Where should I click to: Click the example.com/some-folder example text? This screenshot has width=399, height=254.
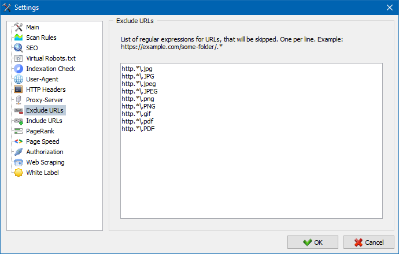172,47
